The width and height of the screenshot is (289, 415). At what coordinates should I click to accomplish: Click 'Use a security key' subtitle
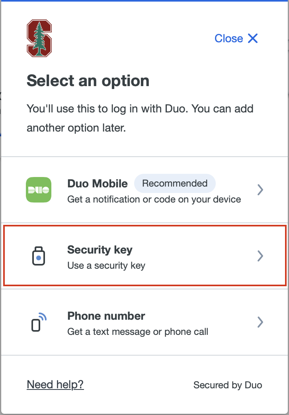click(106, 265)
